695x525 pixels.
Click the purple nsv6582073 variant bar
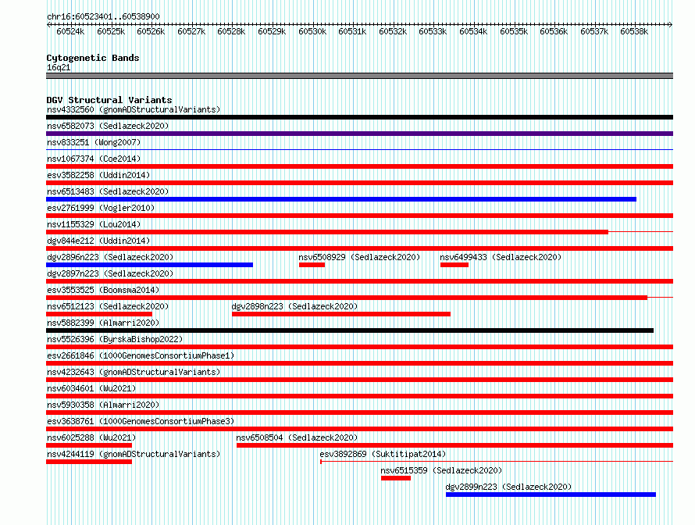click(359, 134)
